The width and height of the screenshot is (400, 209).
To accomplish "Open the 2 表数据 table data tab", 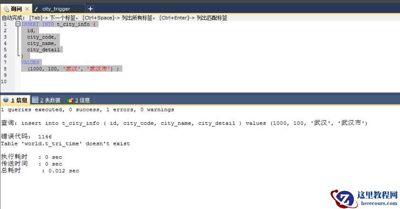I will pyautogui.click(x=47, y=100).
